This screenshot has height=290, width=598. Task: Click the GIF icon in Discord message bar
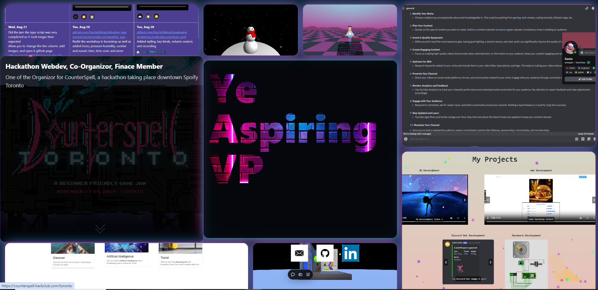pyautogui.click(x=583, y=139)
